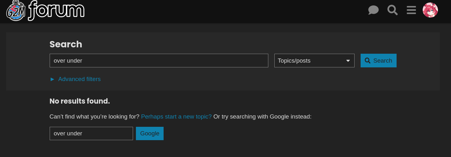
Task: Click the "Can't find what you're looking for?" text
Action: (x=95, y=117)
